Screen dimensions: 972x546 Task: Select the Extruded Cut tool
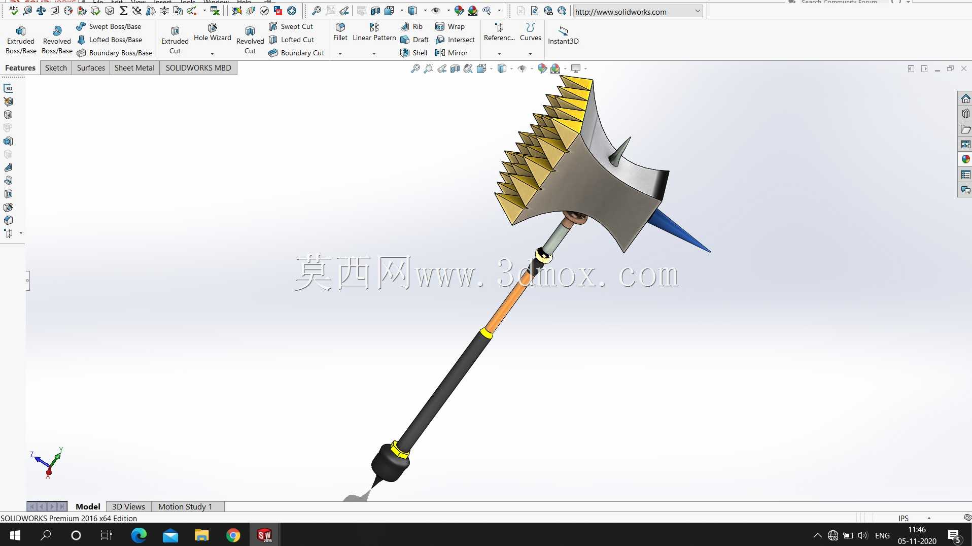[x=175, y=40]
